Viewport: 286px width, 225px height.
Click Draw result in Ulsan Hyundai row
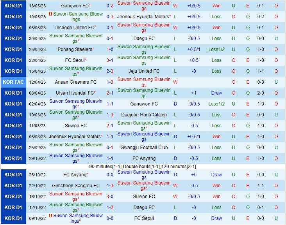point(216,93)
